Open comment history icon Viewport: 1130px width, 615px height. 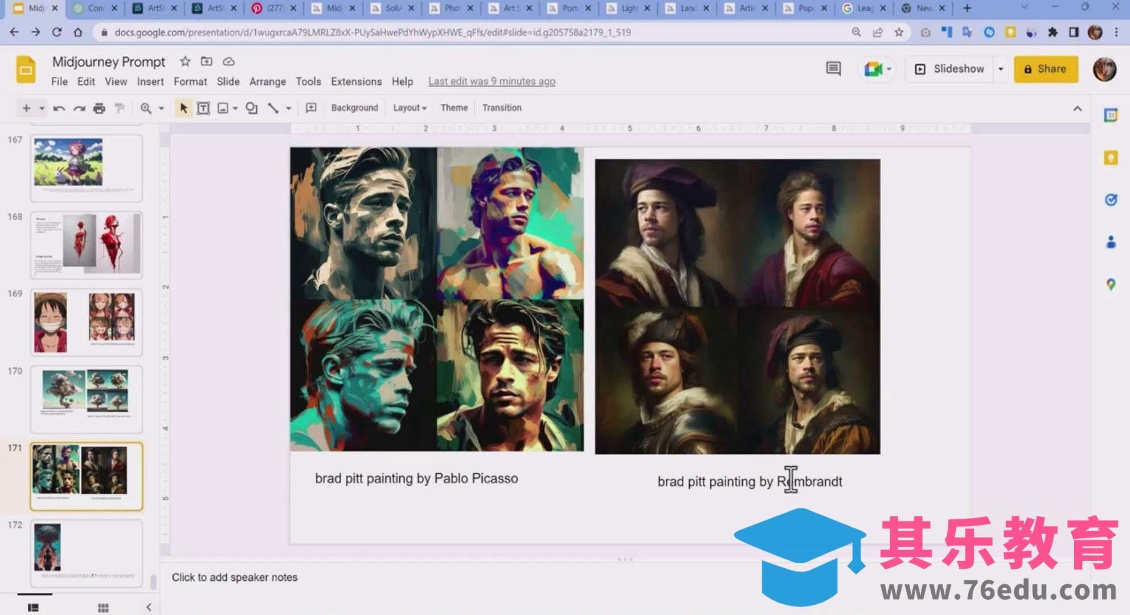(833, 69)
